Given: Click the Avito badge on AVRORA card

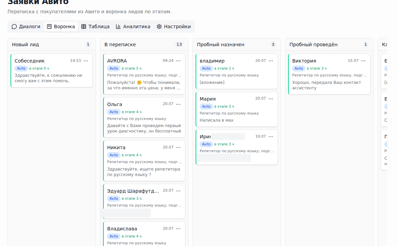Looking at the screenshot, I should pyautogui.click(x=114, y=68).
